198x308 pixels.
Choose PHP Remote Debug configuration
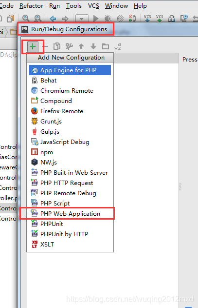point(70,193)
